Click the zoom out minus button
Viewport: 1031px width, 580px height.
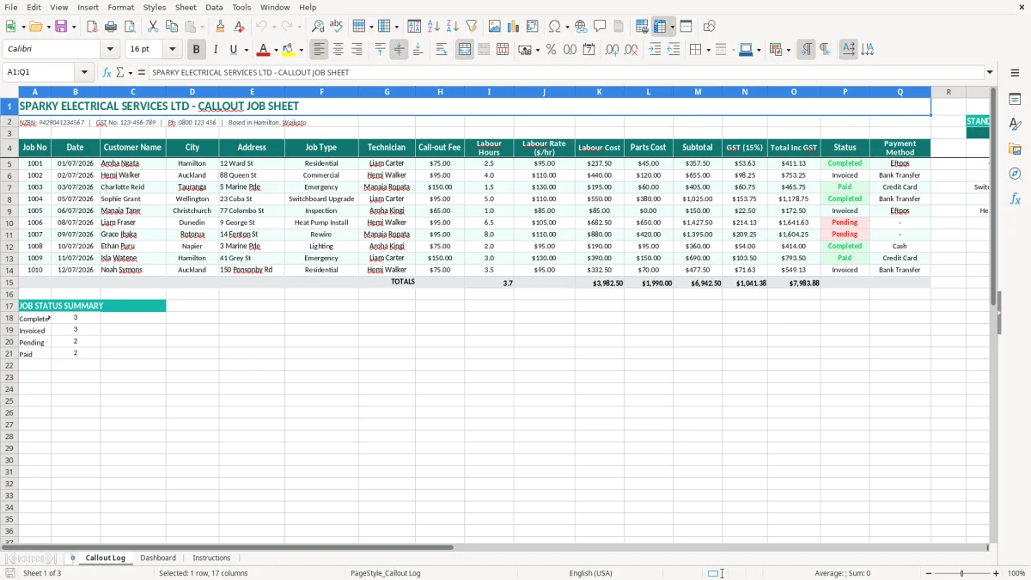click(x=928, y=573)
